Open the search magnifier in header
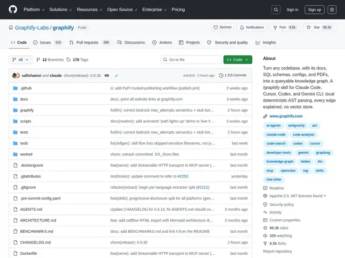This screenshot has height=258, width=345. click(276, 10)
